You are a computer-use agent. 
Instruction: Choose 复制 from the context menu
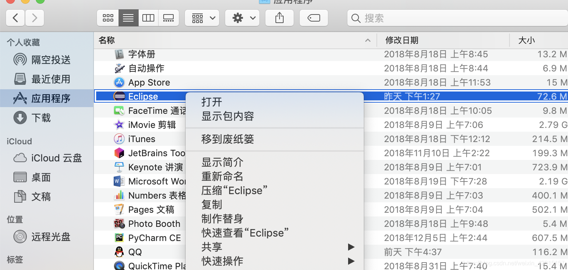(x=274, y=205)
